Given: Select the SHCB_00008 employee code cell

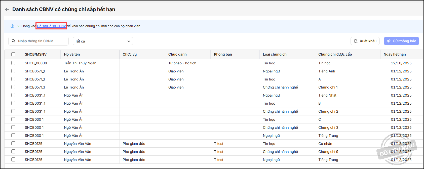Looking at the screenshot, I should click(x=36, y=63).
